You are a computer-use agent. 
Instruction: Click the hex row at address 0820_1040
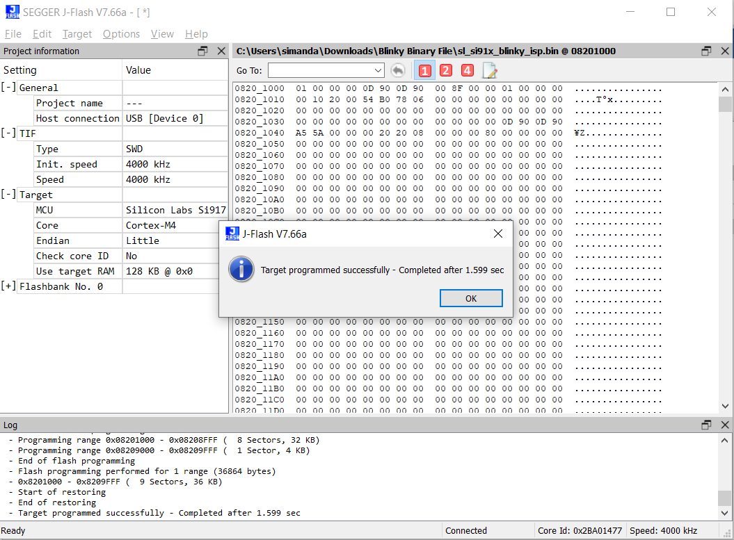tap(447, 133)
